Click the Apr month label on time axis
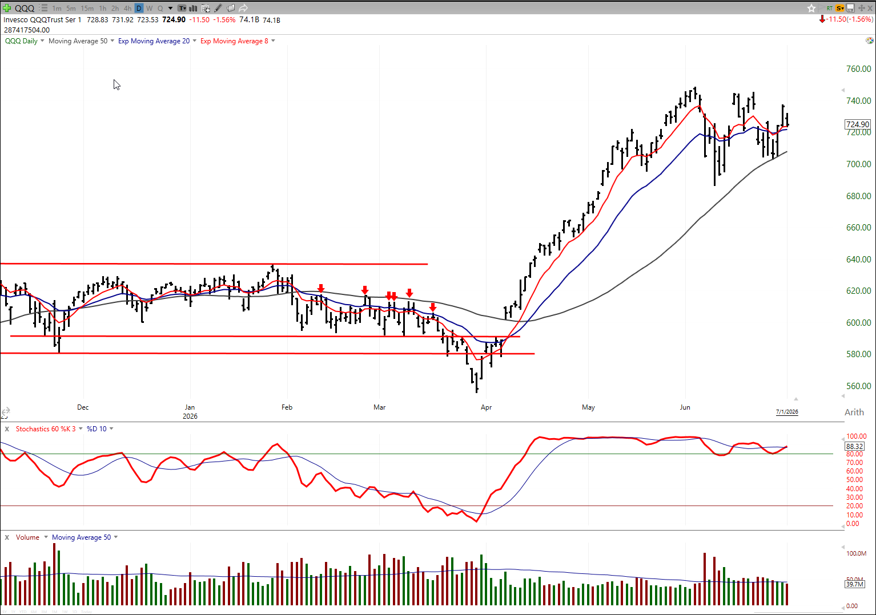This screenshot has height=615, width=876. [x=486, y=407]
